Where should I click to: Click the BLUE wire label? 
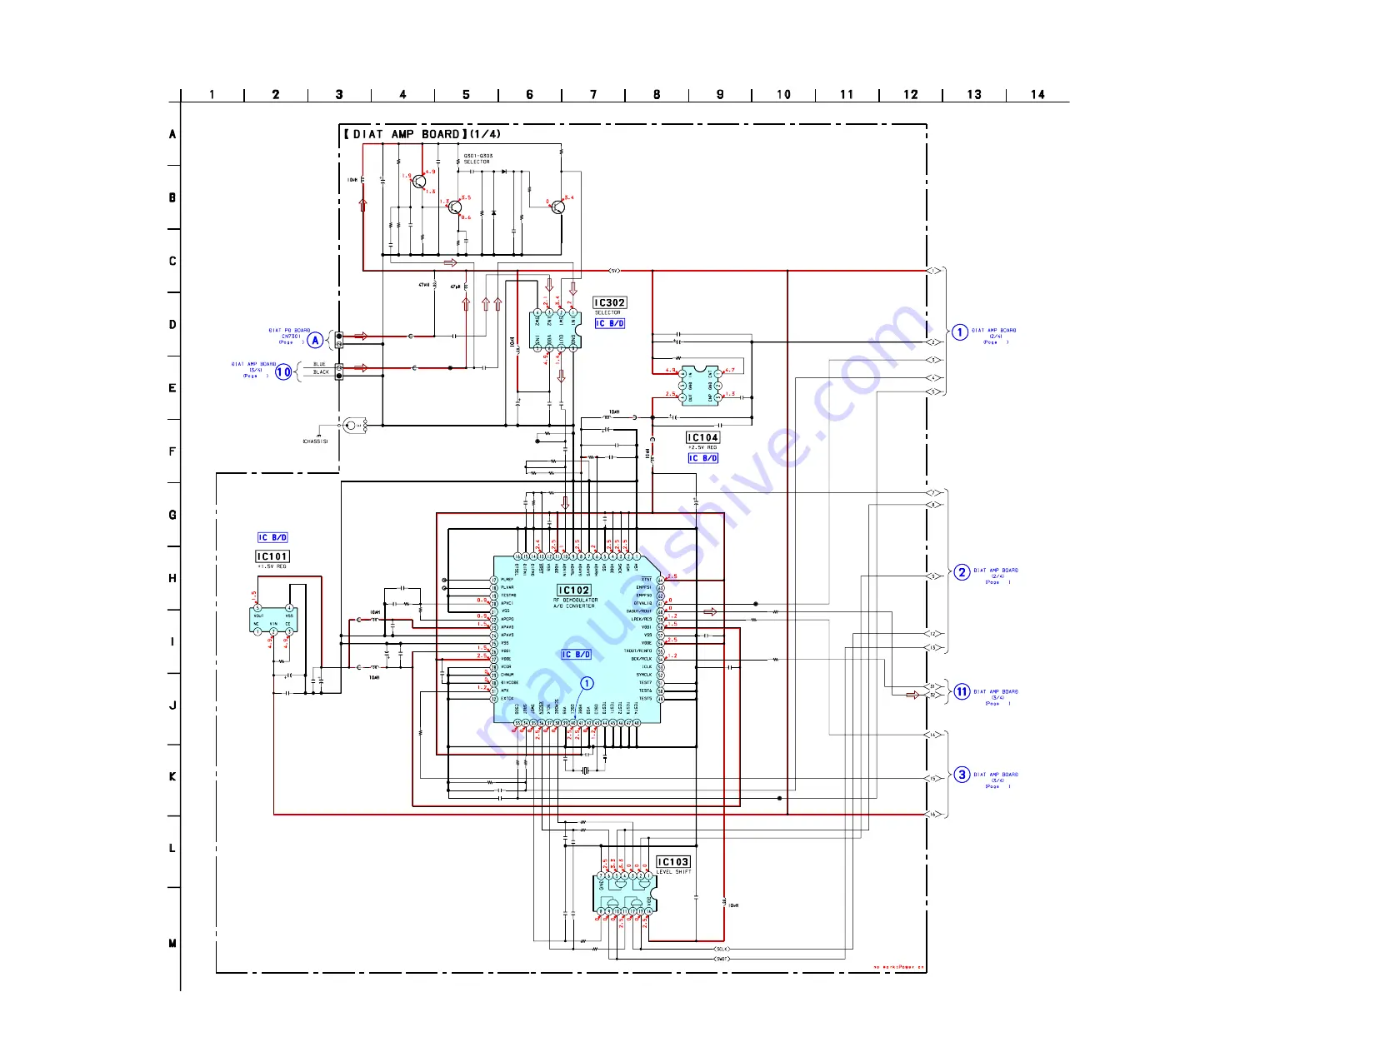(320, 364)
